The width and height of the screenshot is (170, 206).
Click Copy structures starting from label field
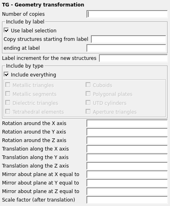[x=128, y=39]
